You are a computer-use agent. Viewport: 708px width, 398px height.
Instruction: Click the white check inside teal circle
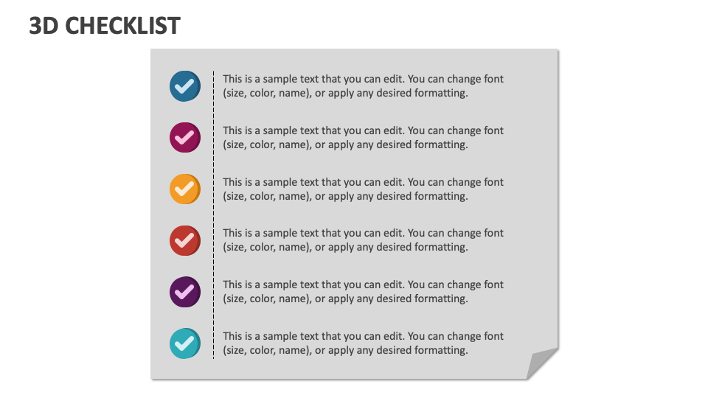point(184,343)
